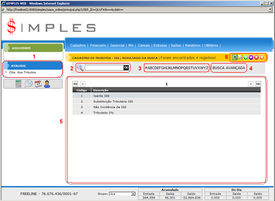This screenshot has height=201, width=275.
Task: Click the user profile icon in sidebar
Action: pos(47,84)
